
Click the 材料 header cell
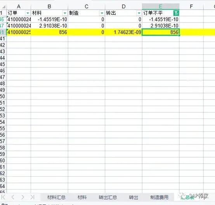[x=49, y=13]
